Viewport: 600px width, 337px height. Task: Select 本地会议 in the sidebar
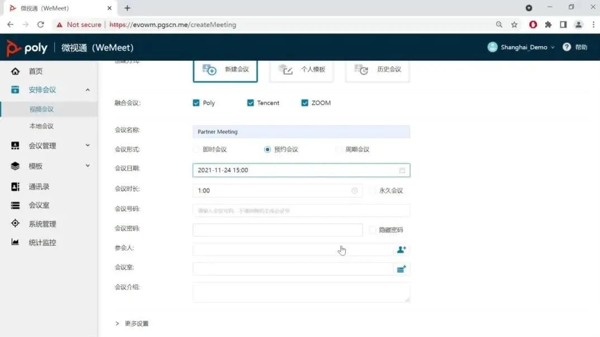(41, 126)
